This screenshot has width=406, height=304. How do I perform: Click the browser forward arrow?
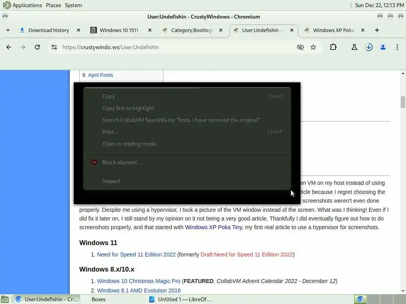coord(23,47)
